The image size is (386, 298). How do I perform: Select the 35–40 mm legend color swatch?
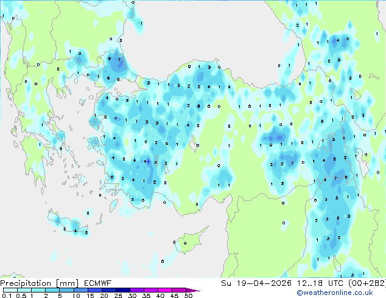pos(150,290)
